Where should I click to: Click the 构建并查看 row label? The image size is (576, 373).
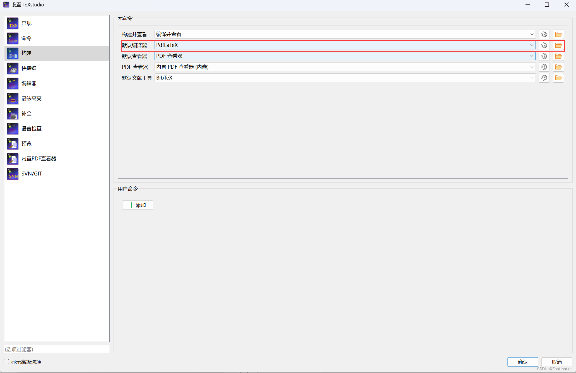(x=134, y=34)
